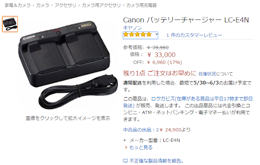Click the orange chevron beside もっと見る

tap(126, 147)
